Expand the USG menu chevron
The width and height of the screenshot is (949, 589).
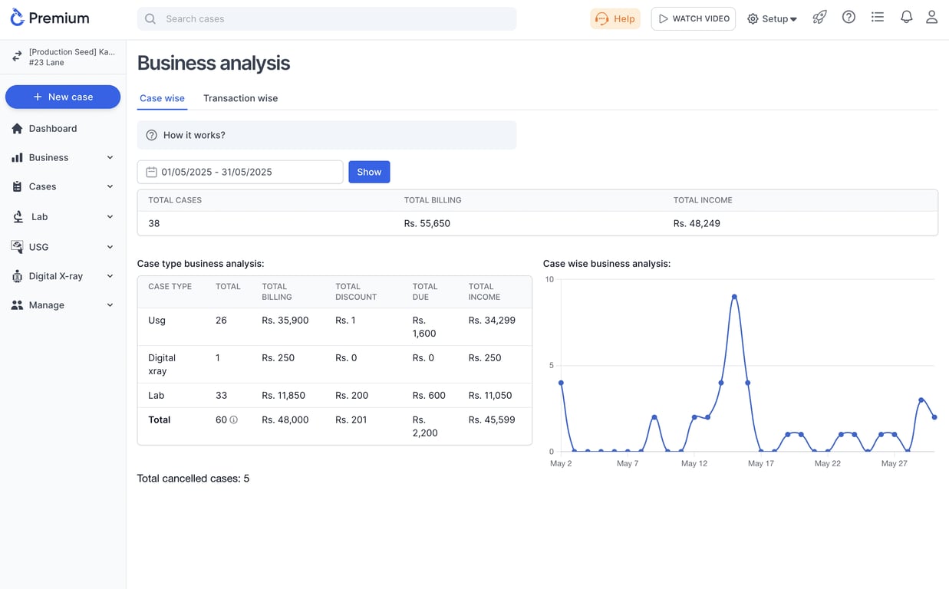tap(110, 247)
